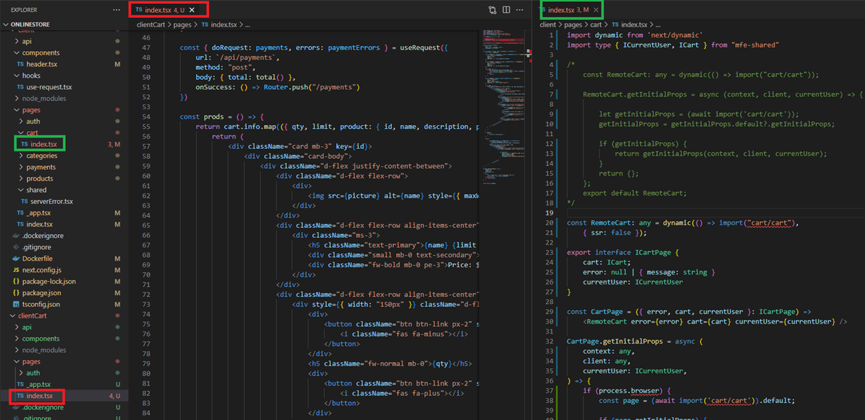Close the index.tsx 4, U tab
The height and width of the screenshot is (420, 865).
[192, 10]
